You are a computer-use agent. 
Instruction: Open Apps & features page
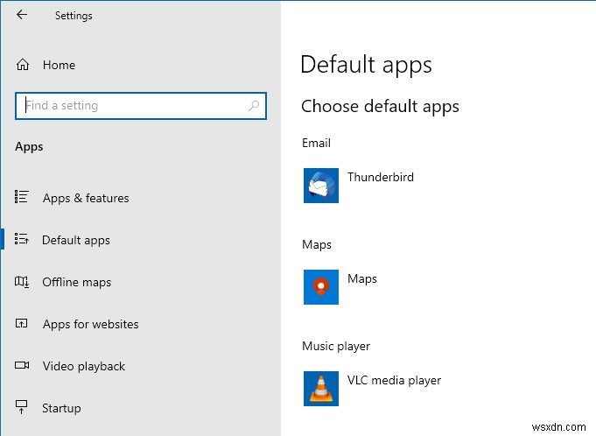tap(86, 198)
